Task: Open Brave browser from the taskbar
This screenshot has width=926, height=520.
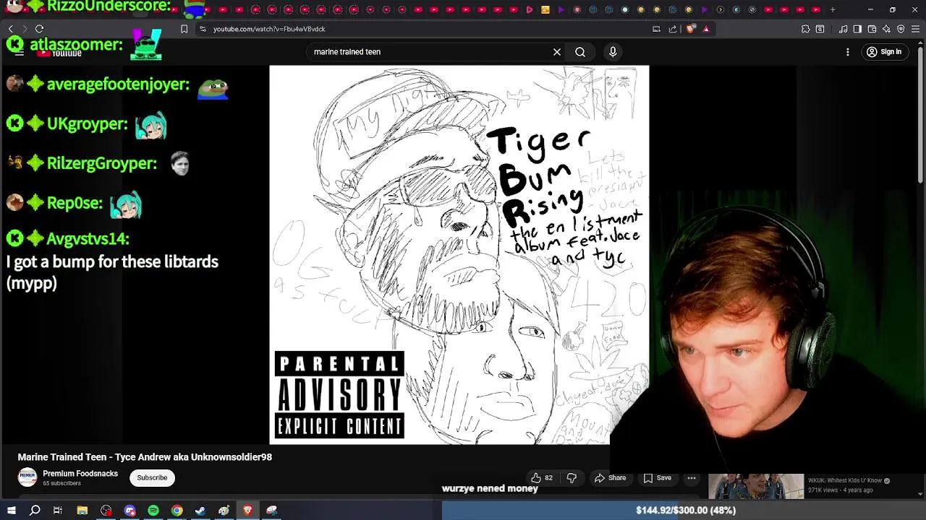Action: tap(247, 511)
